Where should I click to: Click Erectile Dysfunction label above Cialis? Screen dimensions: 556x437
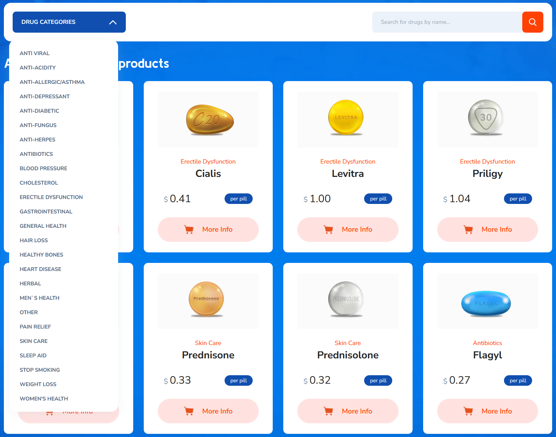coord(208,161)
